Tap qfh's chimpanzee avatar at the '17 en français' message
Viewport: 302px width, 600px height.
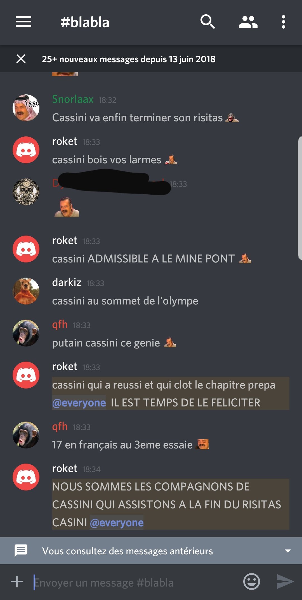26,435
